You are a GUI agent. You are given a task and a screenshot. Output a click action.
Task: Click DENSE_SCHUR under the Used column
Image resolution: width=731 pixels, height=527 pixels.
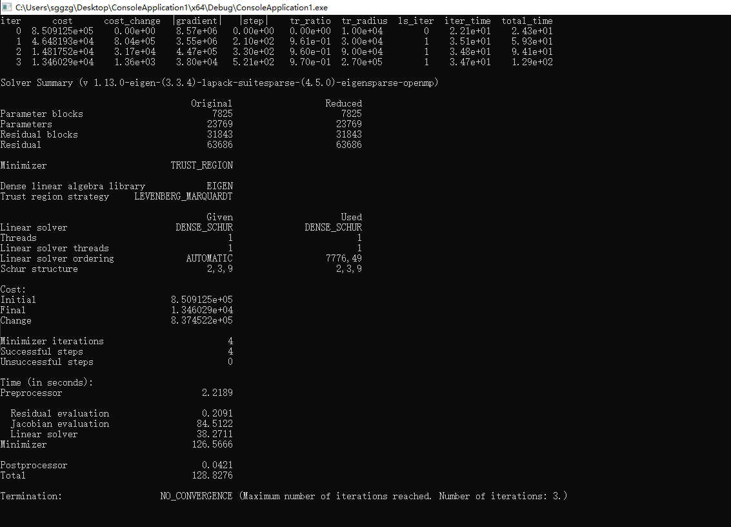(x=333, y=227)
